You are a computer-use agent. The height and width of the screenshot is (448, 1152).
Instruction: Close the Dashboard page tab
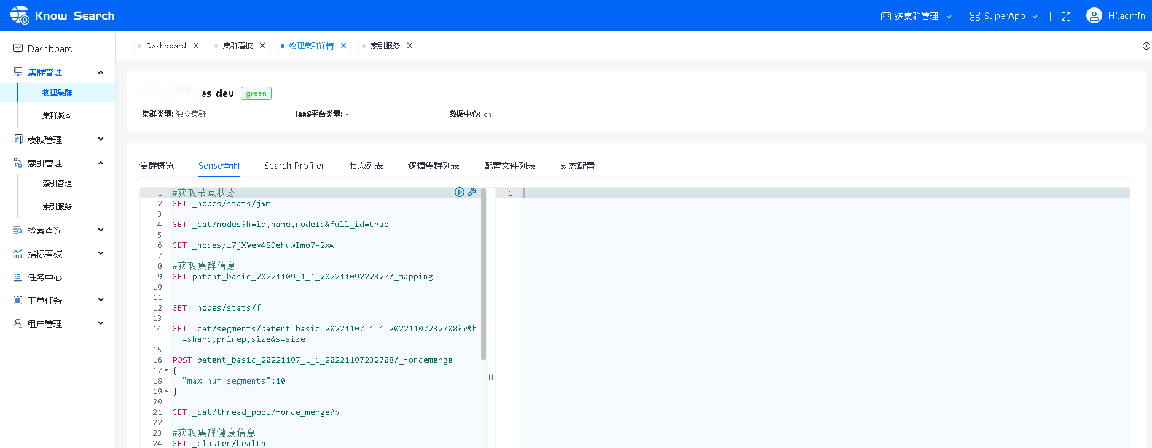(x=196, y=46)
